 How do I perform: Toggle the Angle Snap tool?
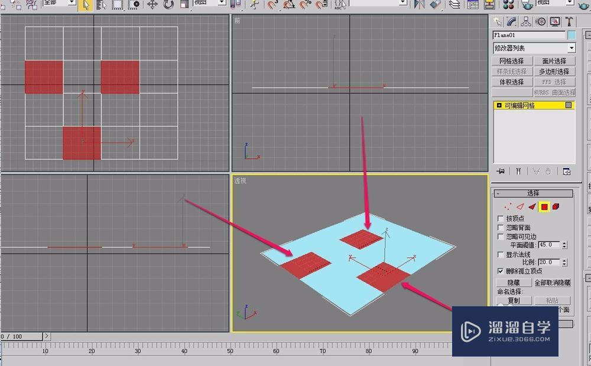tap(289, 5)
